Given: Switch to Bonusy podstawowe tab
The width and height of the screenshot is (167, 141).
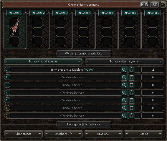Looking at the screenshot, I should click(x=43, y=62).
